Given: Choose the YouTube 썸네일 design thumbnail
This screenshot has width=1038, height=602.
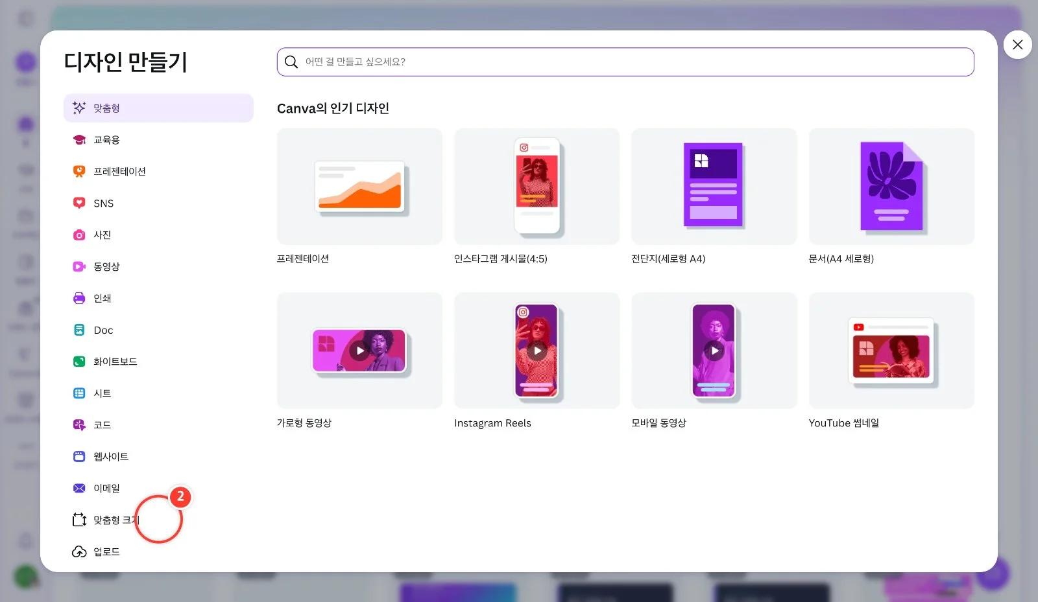Looking at the screenshot, I should [891, 351].
